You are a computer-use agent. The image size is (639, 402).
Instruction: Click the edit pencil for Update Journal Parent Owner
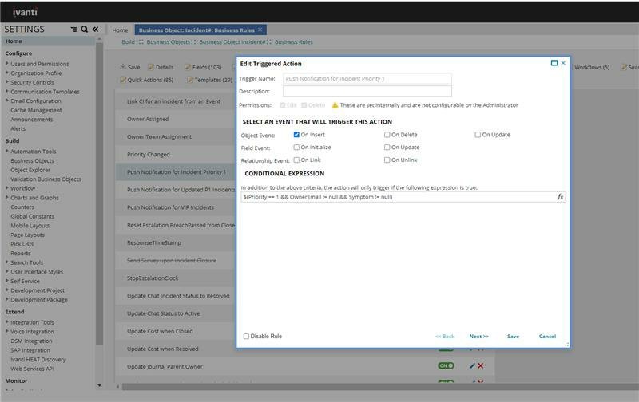(472, 365)
